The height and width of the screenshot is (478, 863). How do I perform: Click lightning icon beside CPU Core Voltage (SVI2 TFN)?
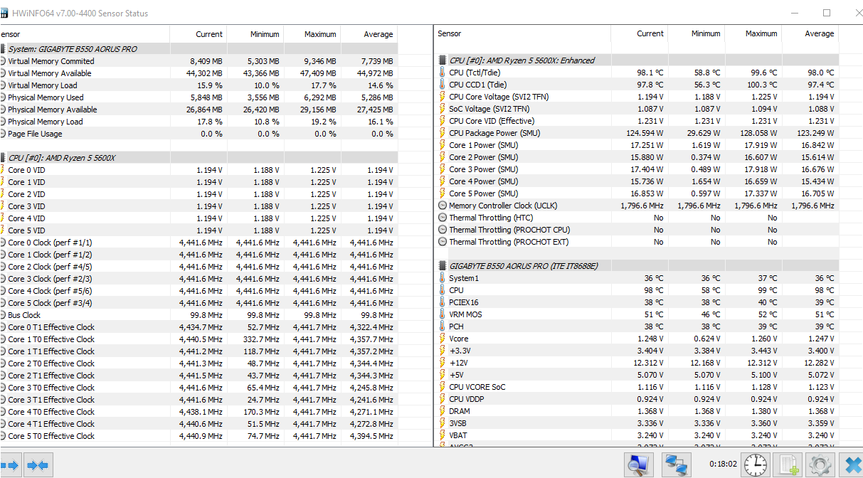coord(443,97)
